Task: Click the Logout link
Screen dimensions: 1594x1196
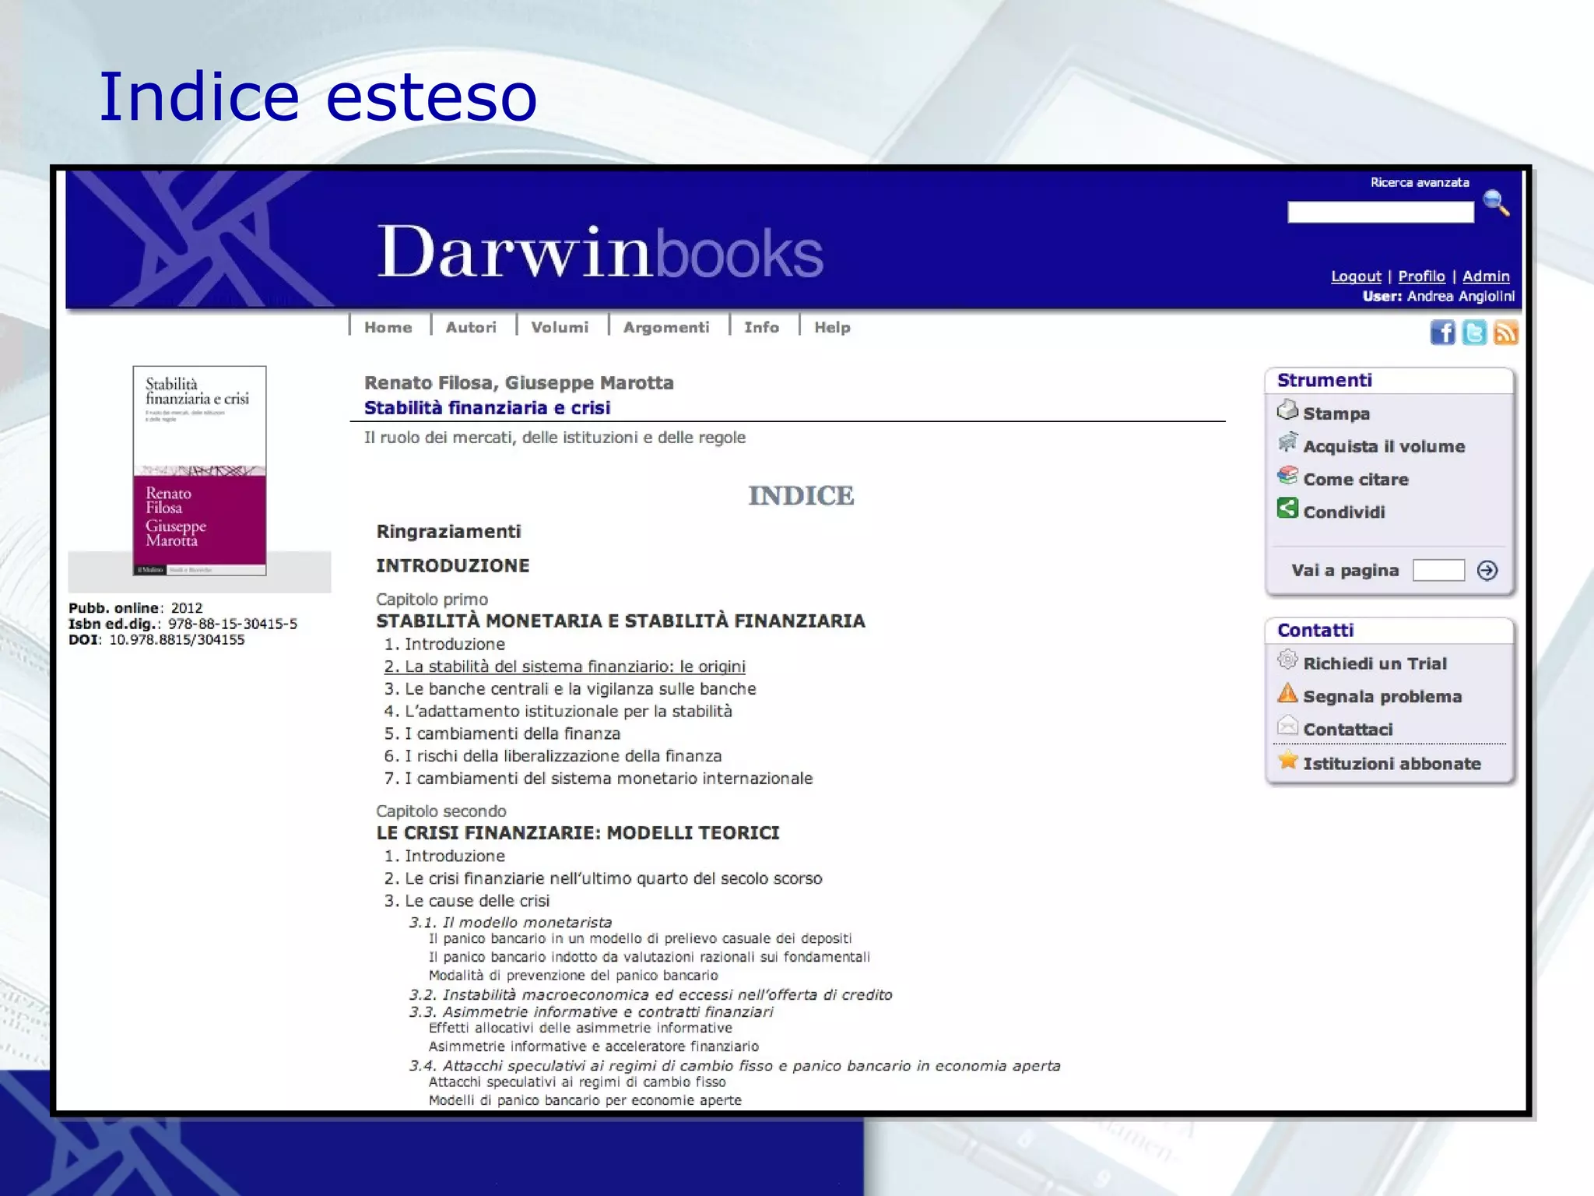Action: point(1356,276)
